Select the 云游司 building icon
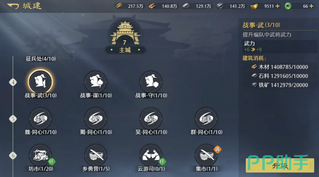 151,155
